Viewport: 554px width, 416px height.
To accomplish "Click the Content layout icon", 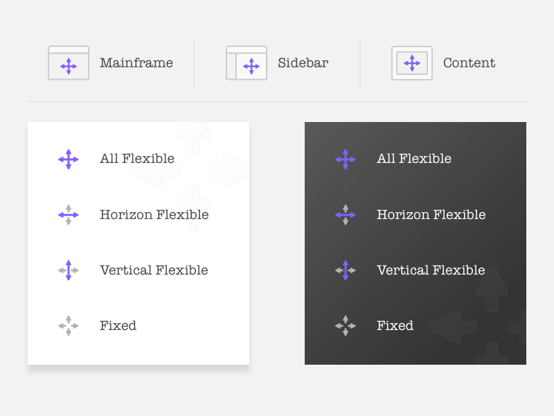I will point(412,63).
